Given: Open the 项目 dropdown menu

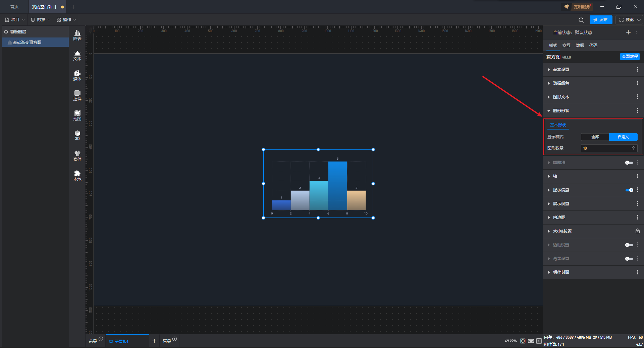Looking at the screenshot, I should point(15,20).
